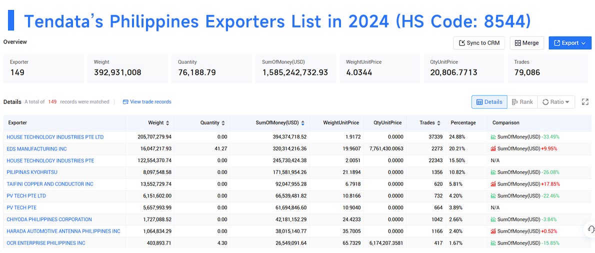Screen dimensions: 595x253
Task: Click percentage value 20.21%
Action: pos(457,148)
